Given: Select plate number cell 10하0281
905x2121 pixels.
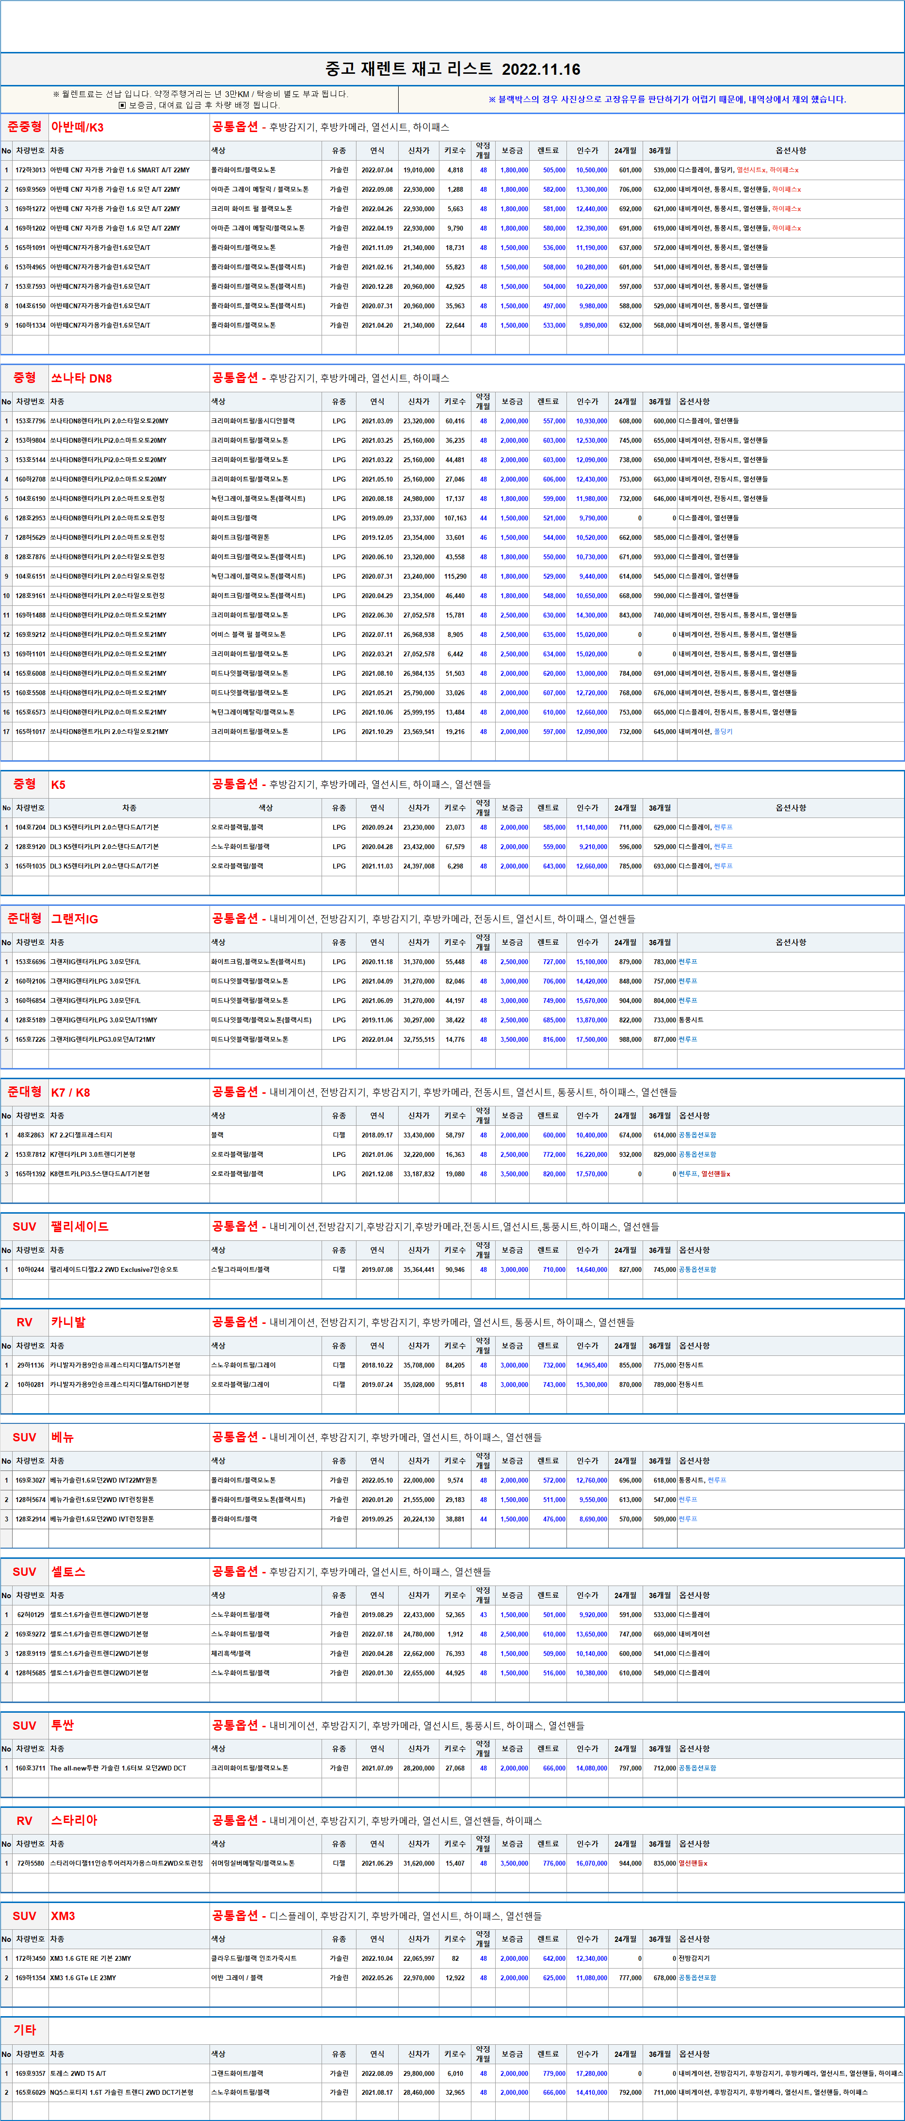Looking at the screenshot, I should pos(31,1385).
